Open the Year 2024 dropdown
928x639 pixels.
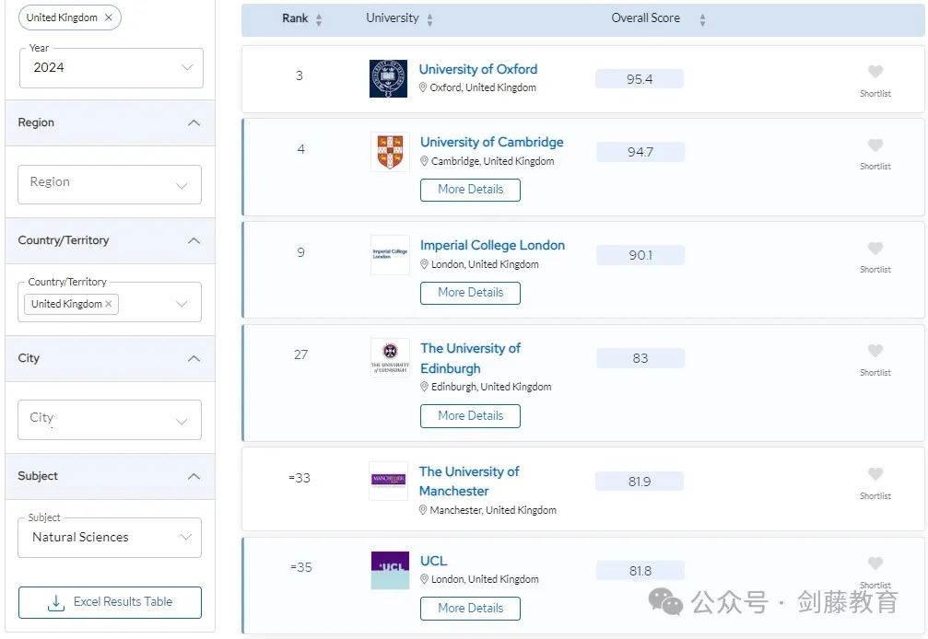coord(112,67)
